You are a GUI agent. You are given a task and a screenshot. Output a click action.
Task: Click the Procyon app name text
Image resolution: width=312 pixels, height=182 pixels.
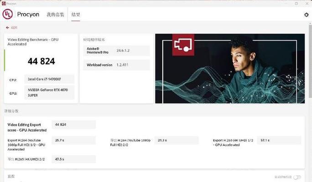point(28,14)
